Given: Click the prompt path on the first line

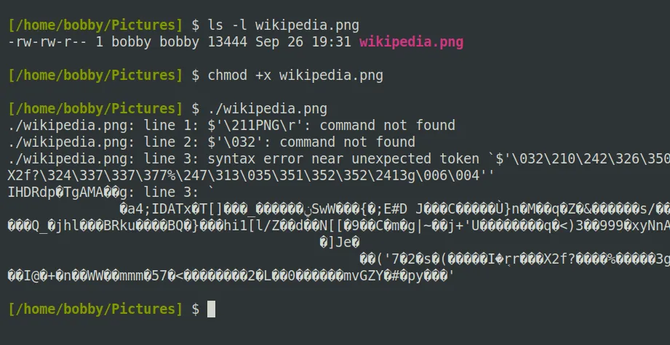Looking at the screenshot, I should pos(95,25).
